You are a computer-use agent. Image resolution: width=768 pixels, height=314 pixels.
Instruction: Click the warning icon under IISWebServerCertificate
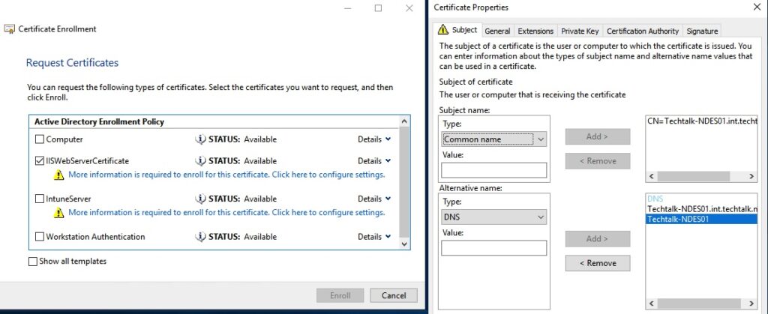tap(59, 175)
